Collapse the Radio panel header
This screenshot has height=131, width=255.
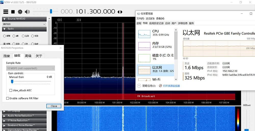(24, 29)
